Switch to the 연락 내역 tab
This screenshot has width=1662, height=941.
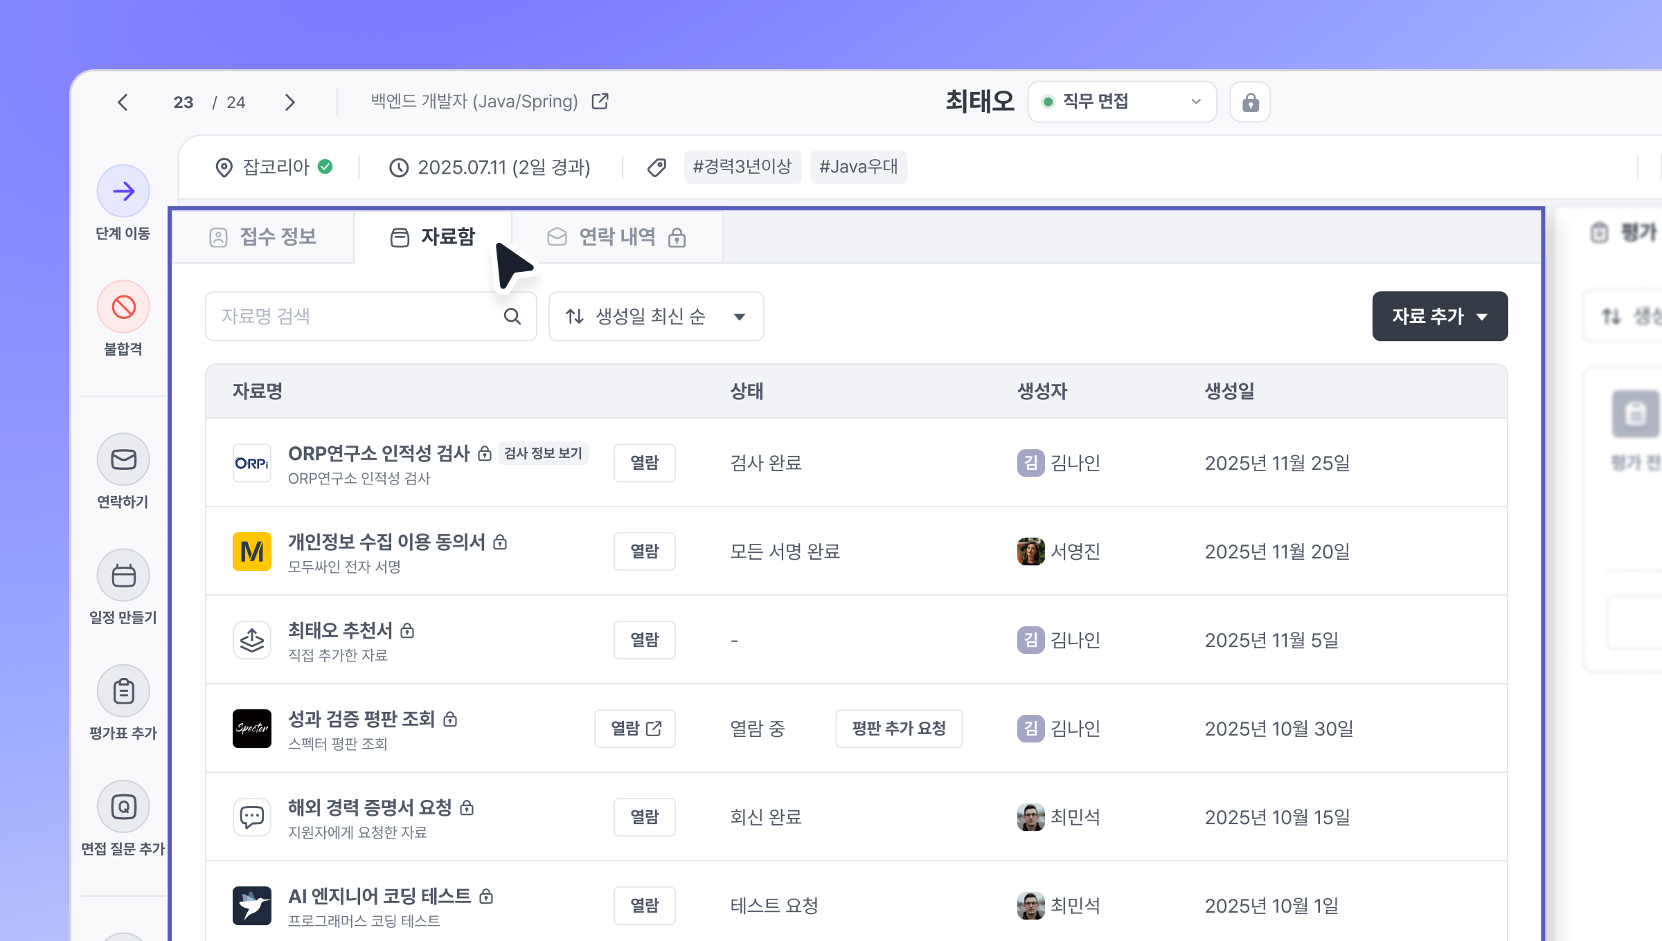click(x=616, y=237)
